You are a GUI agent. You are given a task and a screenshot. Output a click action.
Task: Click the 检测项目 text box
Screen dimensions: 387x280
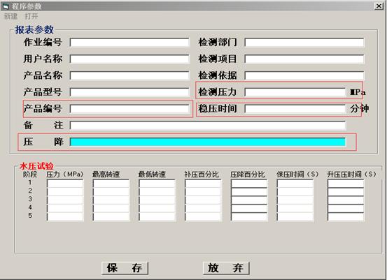[304, 59]
